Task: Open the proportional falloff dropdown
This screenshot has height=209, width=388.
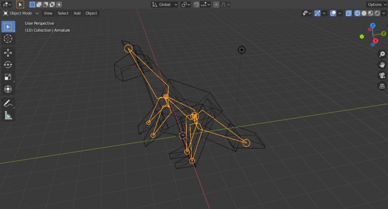Action: point(225,4)
